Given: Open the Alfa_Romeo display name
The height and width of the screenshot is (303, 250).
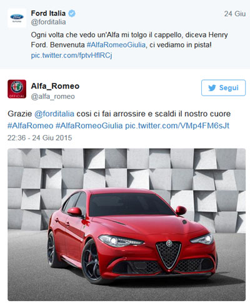Looking at the screenshot, I should coord(55,86).
